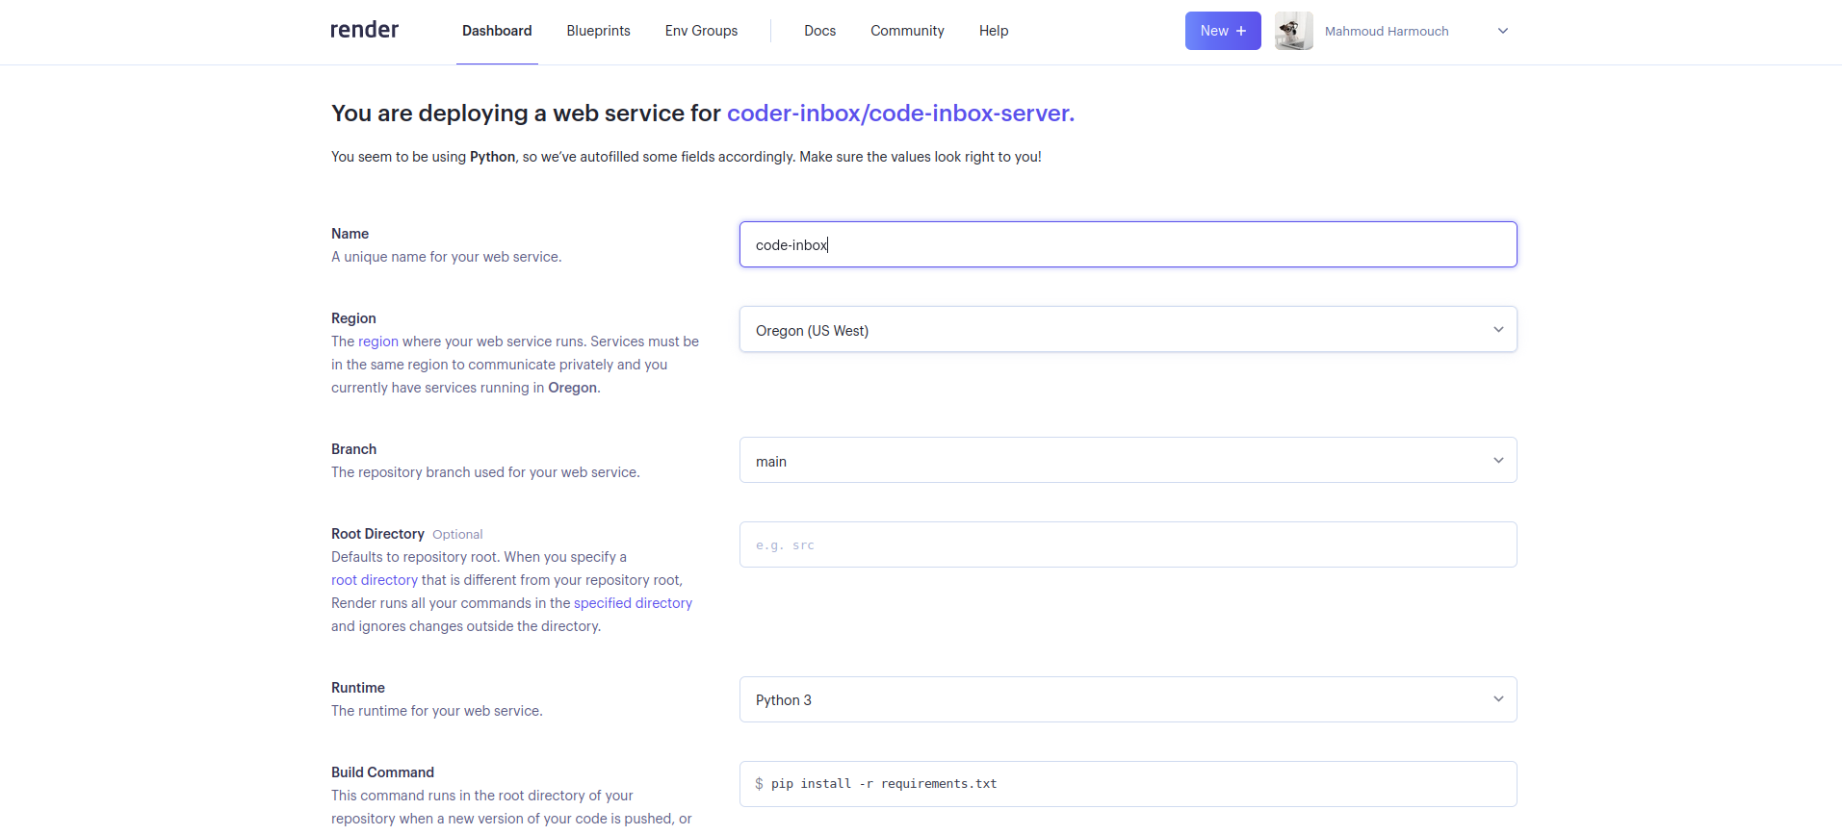Open the Docs link
Screen dimensions: 1842x835
pyautogui.click(x=819, y=31)
